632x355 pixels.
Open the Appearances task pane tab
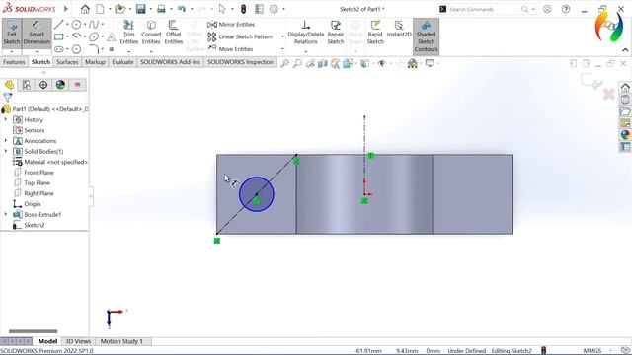coord(625,134)
